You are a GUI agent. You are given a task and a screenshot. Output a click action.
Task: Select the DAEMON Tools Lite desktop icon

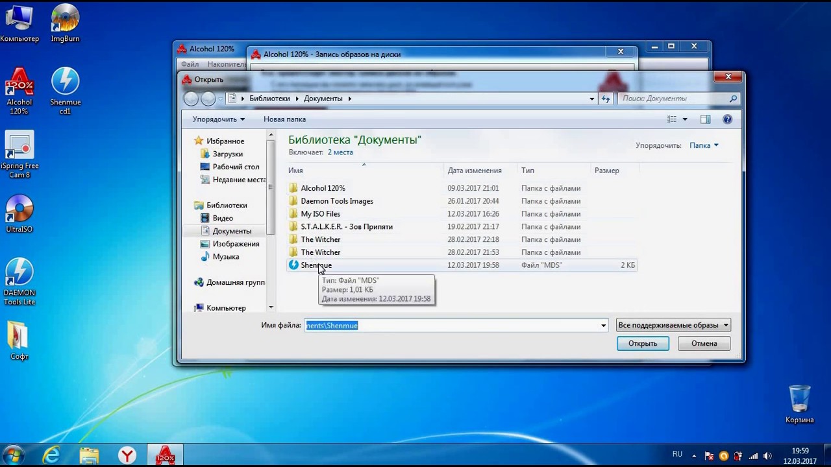pos(19,281)
